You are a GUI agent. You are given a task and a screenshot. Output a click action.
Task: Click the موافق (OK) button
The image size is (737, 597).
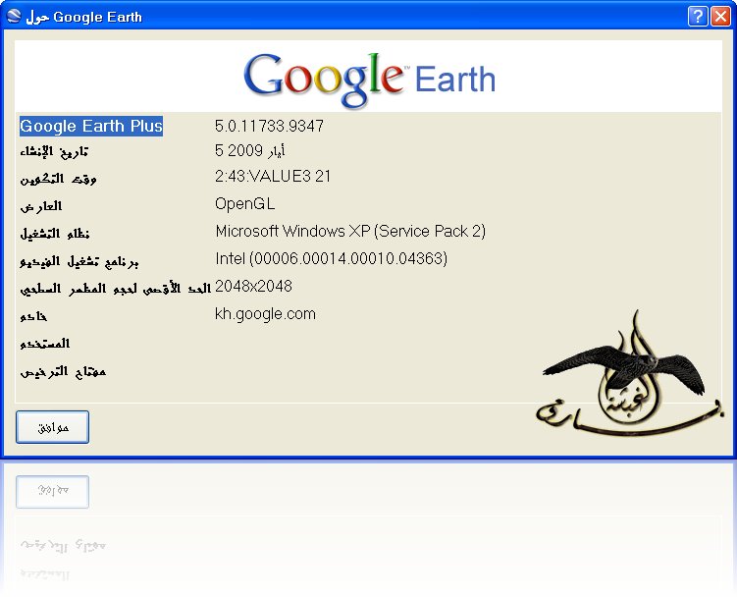click(52, 427)
